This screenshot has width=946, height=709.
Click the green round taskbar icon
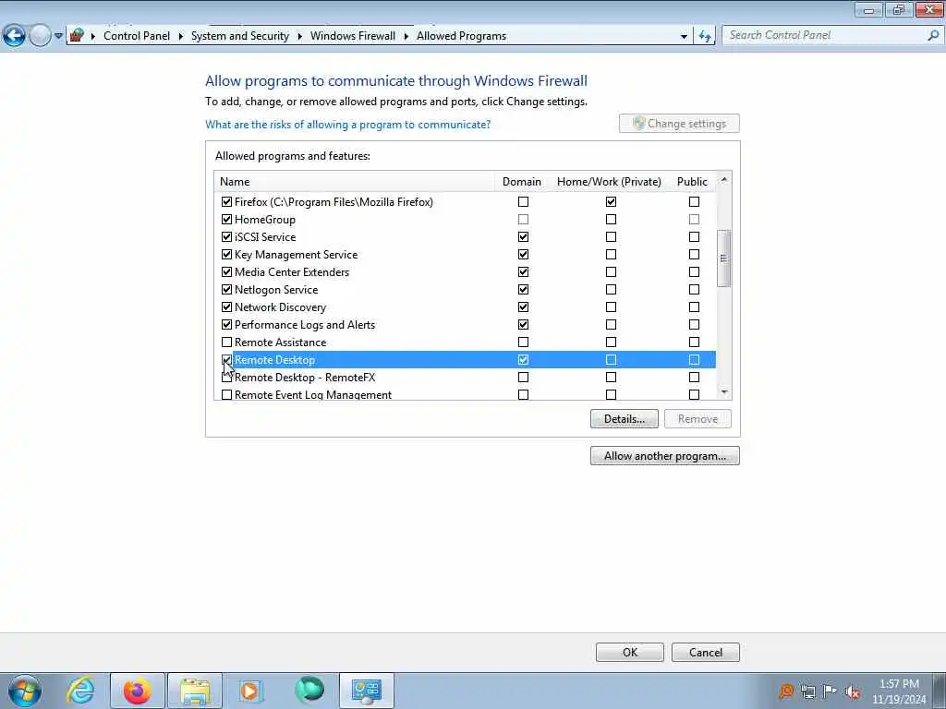[309, 690]
